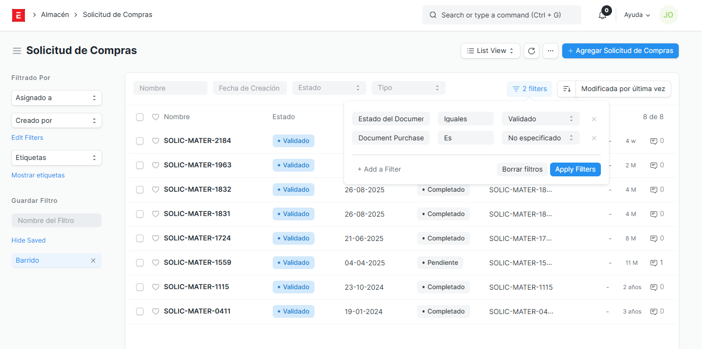Open the notifications bell
Screen dimensions: 702x349
[x=602, y=15]
